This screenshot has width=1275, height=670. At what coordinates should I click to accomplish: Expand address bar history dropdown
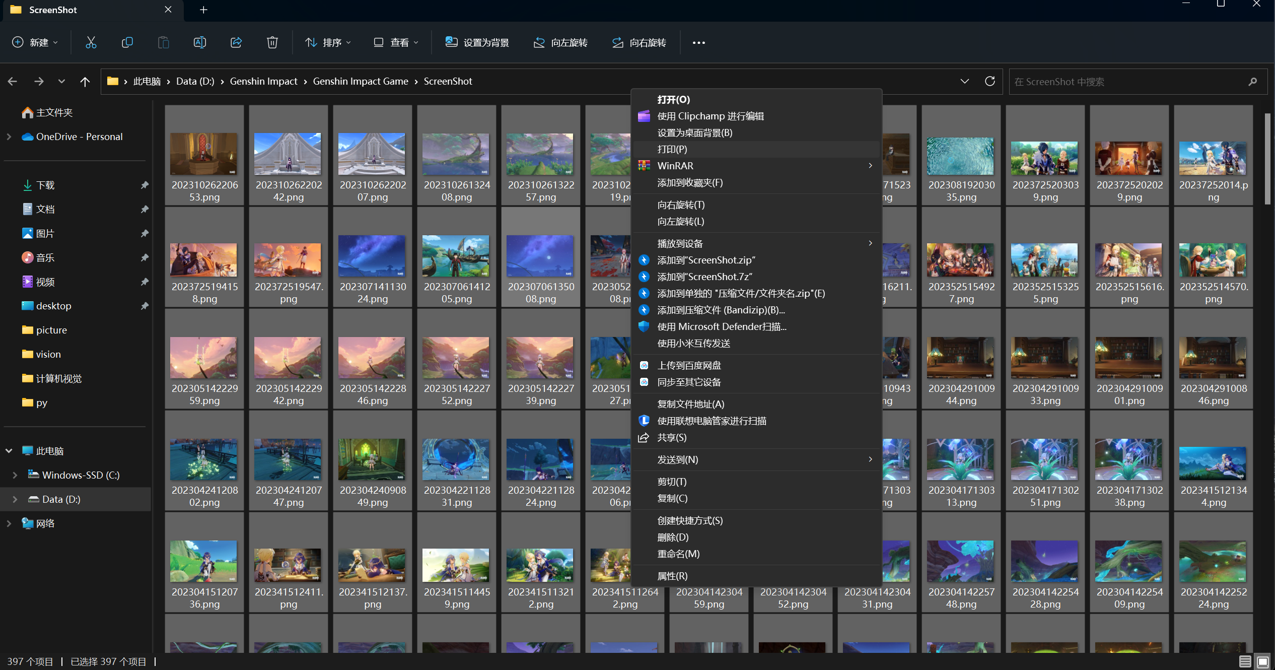(x=965, y=81)
